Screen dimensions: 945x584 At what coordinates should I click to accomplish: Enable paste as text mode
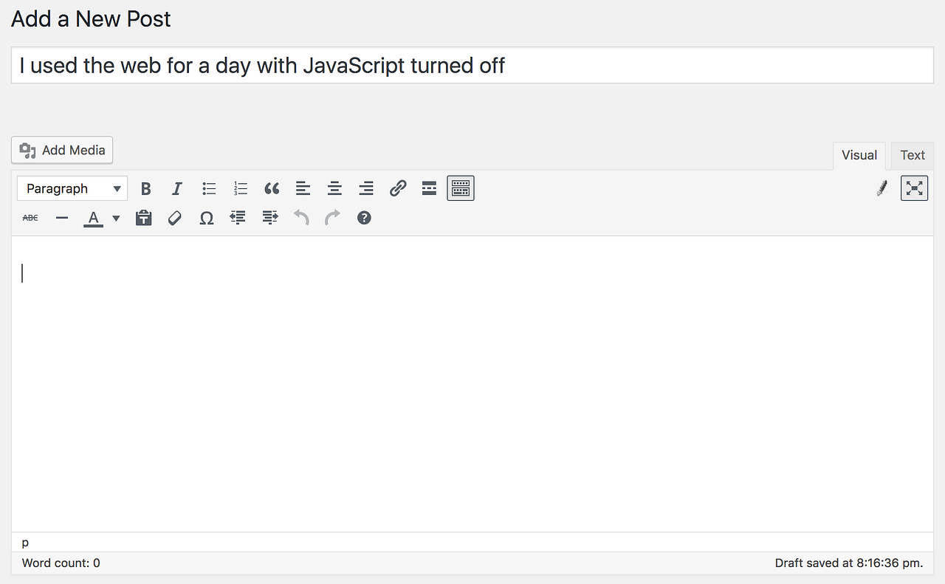[x=143, y=218]
